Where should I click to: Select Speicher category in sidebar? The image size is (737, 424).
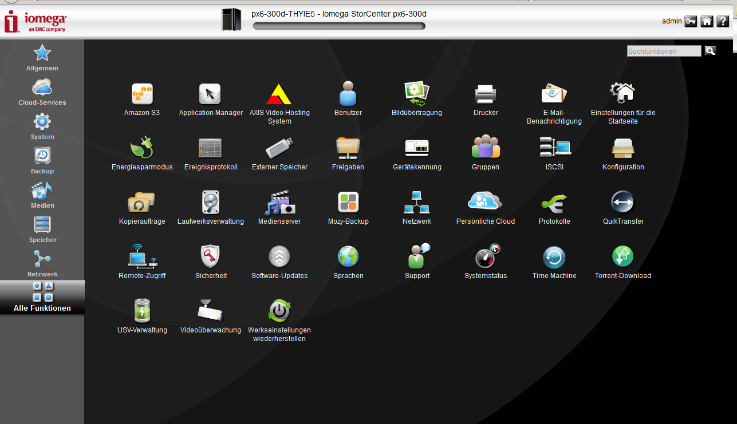point(42,229)
